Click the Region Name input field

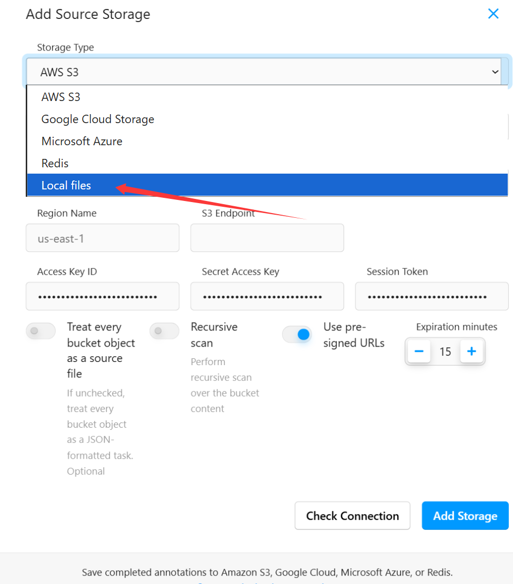pyautogui.click(x=103, y=238)
